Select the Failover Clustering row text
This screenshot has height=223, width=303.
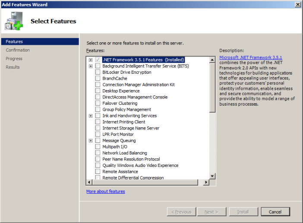120,103
